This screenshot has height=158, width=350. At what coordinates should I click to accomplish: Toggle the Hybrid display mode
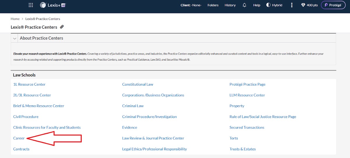[274, 5]
